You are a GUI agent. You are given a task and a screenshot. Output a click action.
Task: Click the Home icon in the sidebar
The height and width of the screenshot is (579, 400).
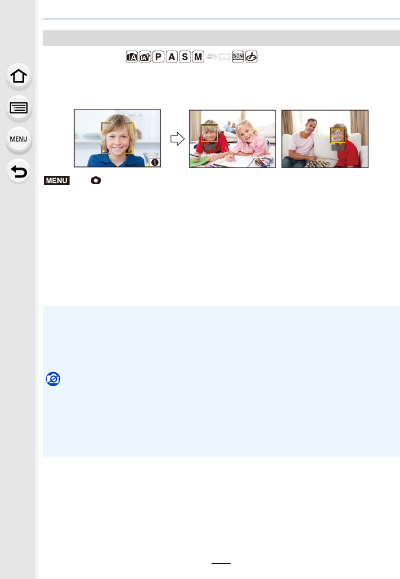(x=19, y=76)
